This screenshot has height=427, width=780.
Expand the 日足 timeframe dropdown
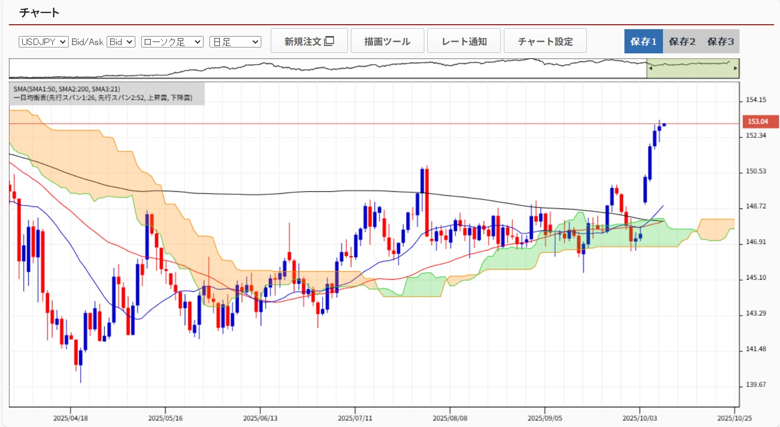coord(235,42)
